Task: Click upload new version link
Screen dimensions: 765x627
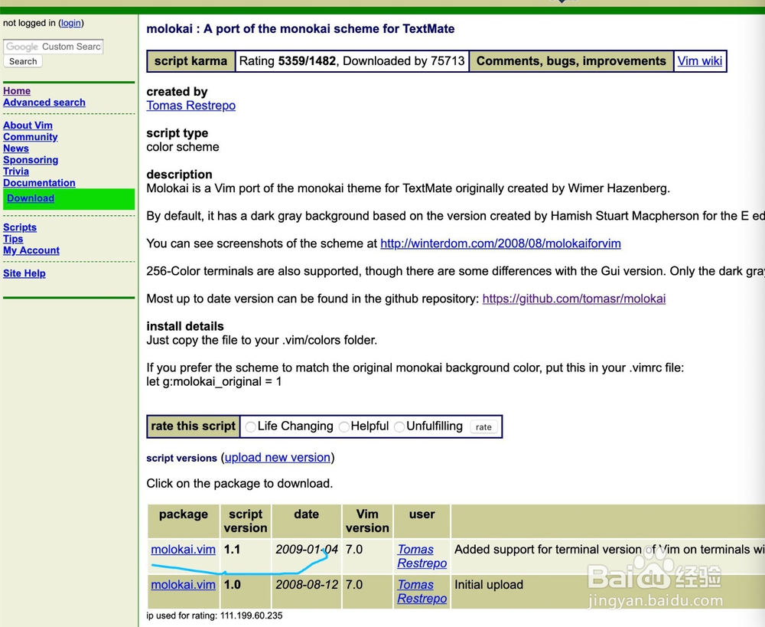Action: coord(278,458)
